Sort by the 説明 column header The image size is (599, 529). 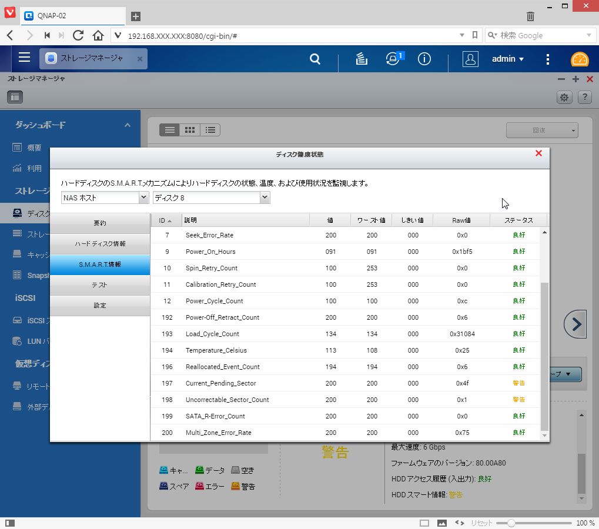coord(246,220)
